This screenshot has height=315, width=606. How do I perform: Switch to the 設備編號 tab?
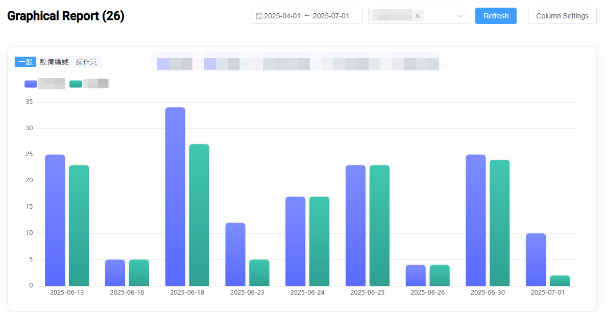click(x=54, y=62)
